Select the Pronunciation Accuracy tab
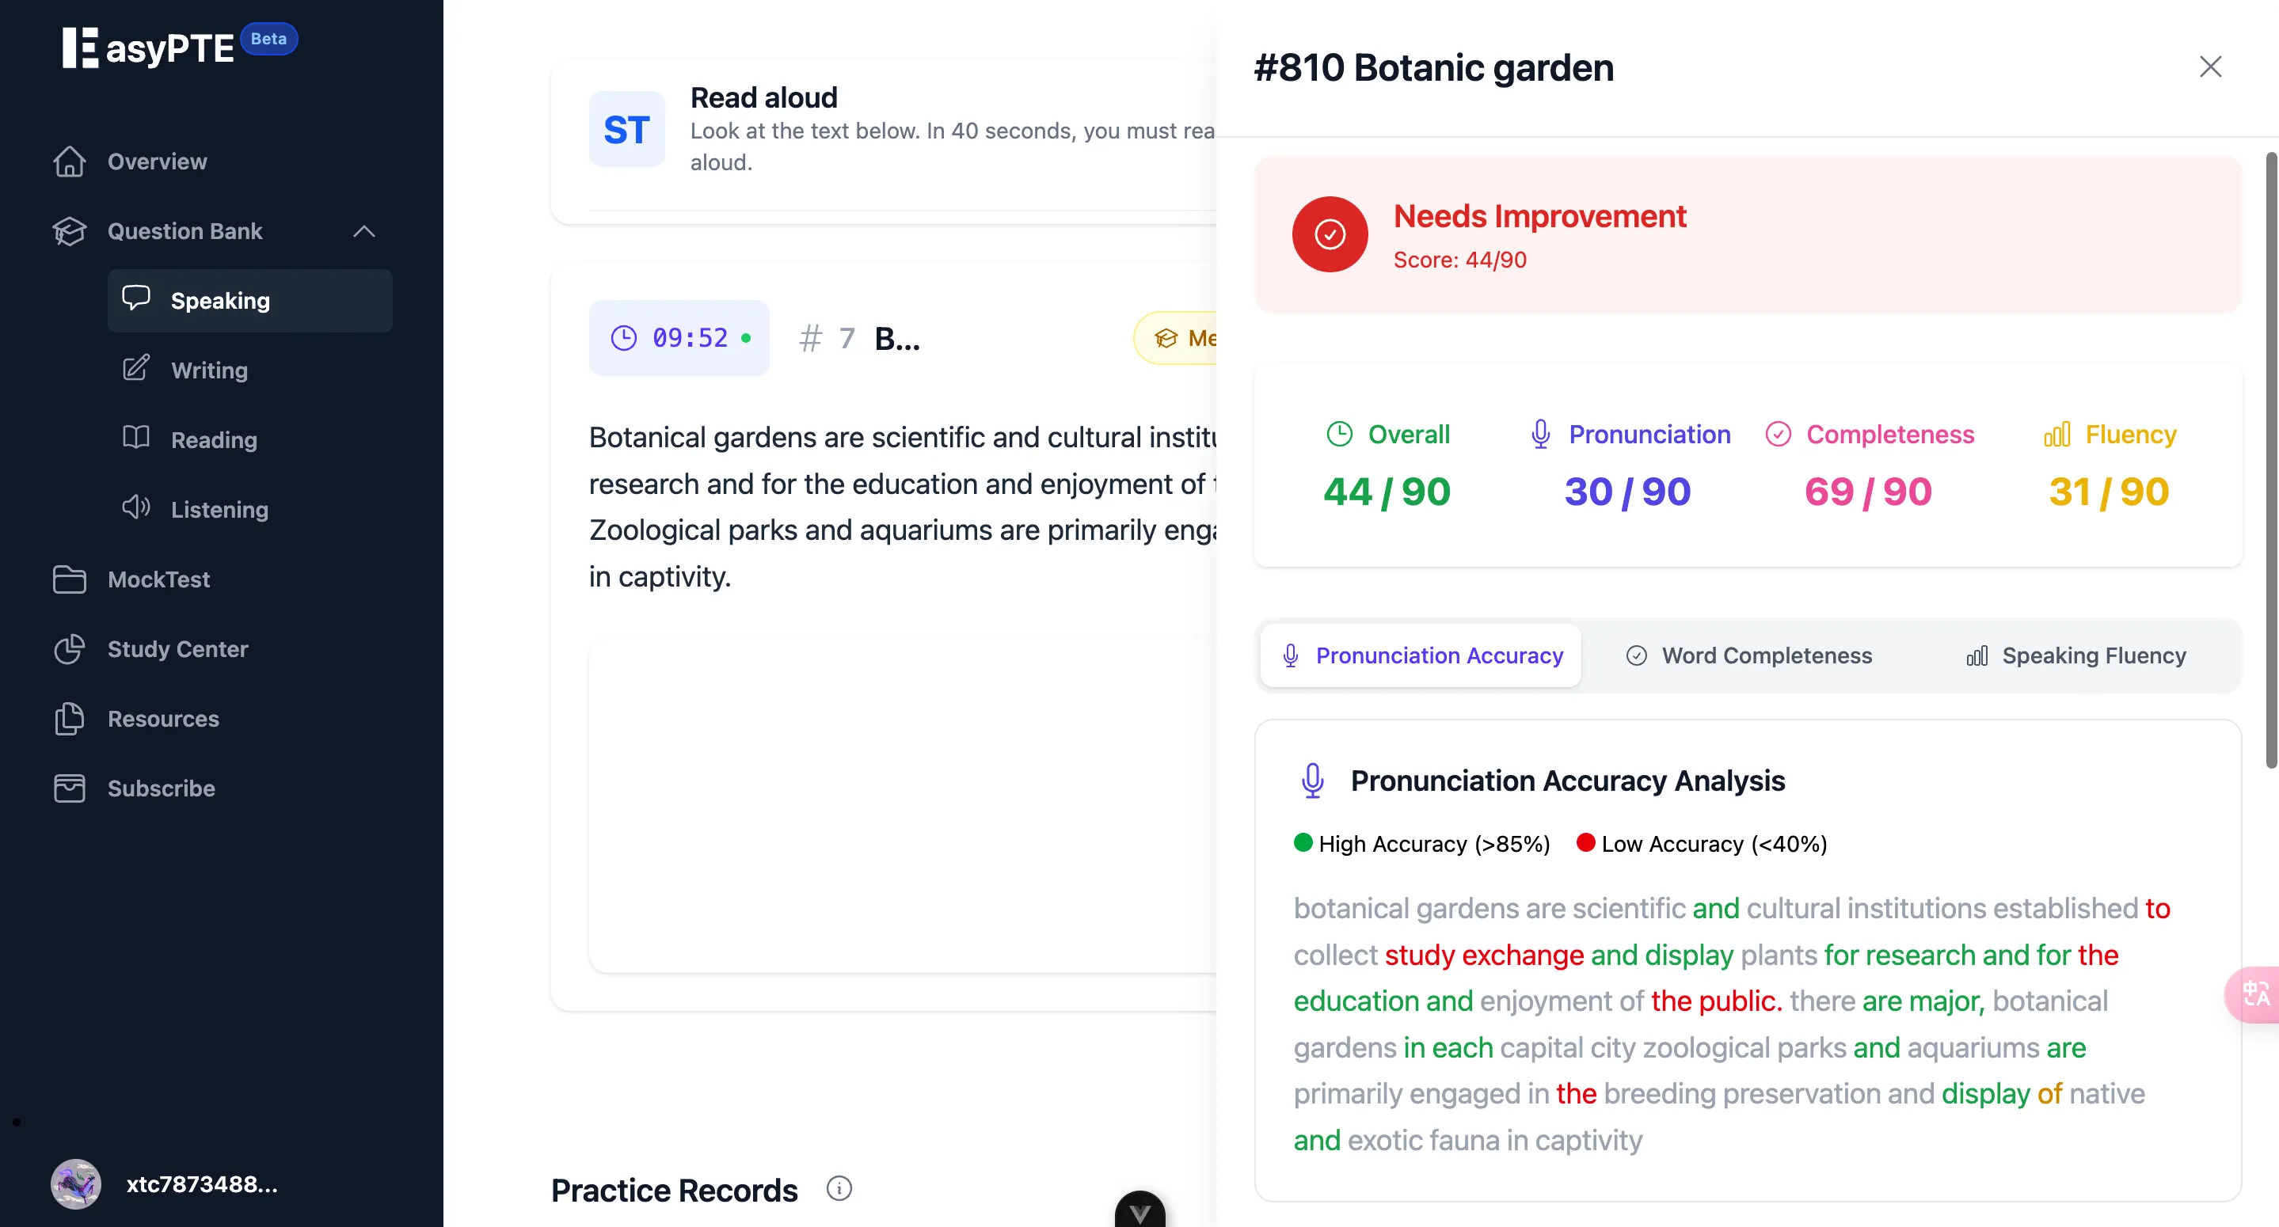This screenshot has width=2279, height=1227. coord(1421,655)
